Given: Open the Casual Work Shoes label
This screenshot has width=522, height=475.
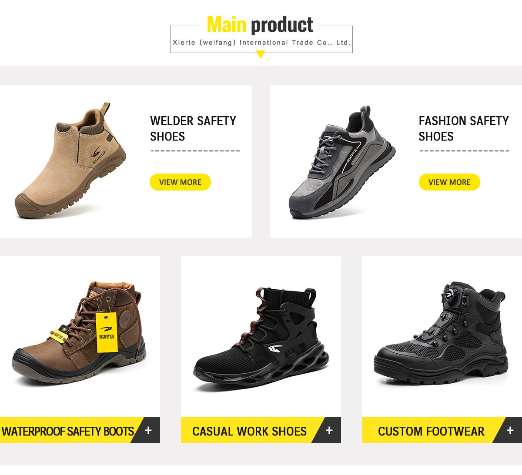Looking at the screenshot, I should coord(249,431).
